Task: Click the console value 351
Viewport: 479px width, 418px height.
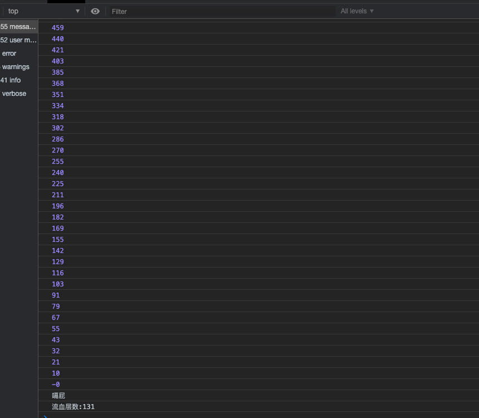Action: pyautogui.click(x=58, y=95)
